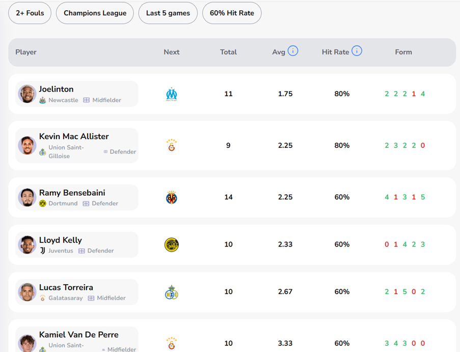
Task: Click Villarreal logo in Ramy Bensebaini row
Action: click(x=172, y=198)
